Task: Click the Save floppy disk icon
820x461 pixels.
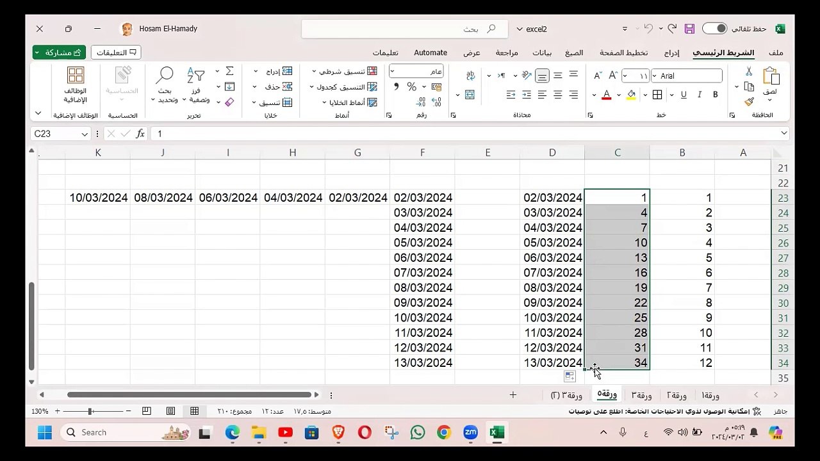Action: click(689, 29)
